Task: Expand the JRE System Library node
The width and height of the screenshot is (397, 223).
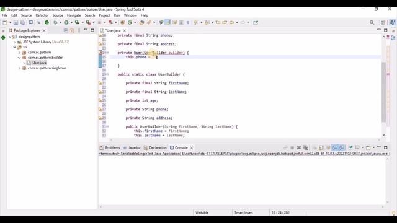Action: pos(15,42)
